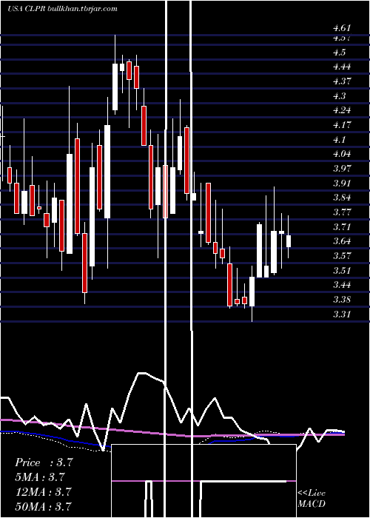Click the 4.04 price axis label
This screenshot has width=370, height=518.
[x=342, y=154]
